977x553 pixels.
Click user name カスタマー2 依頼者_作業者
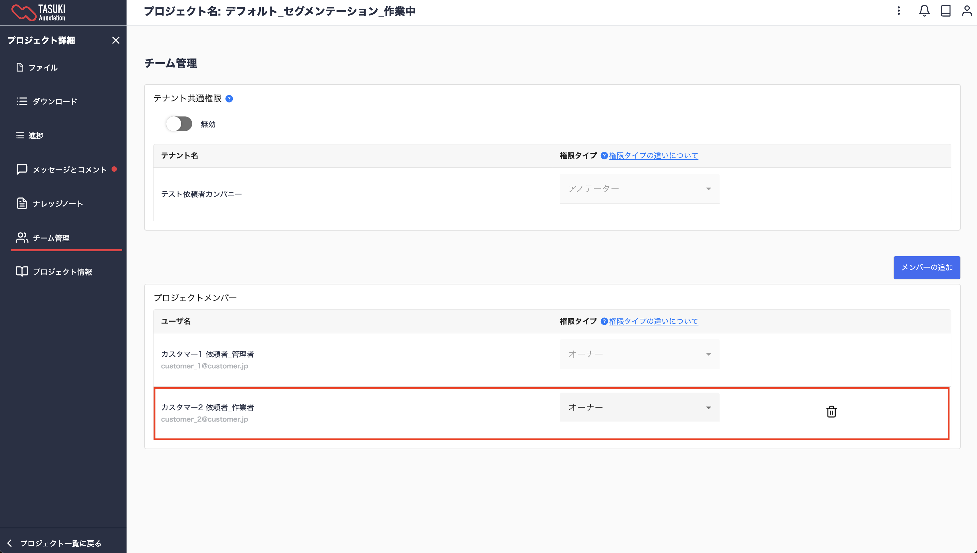tap(207, 407)
